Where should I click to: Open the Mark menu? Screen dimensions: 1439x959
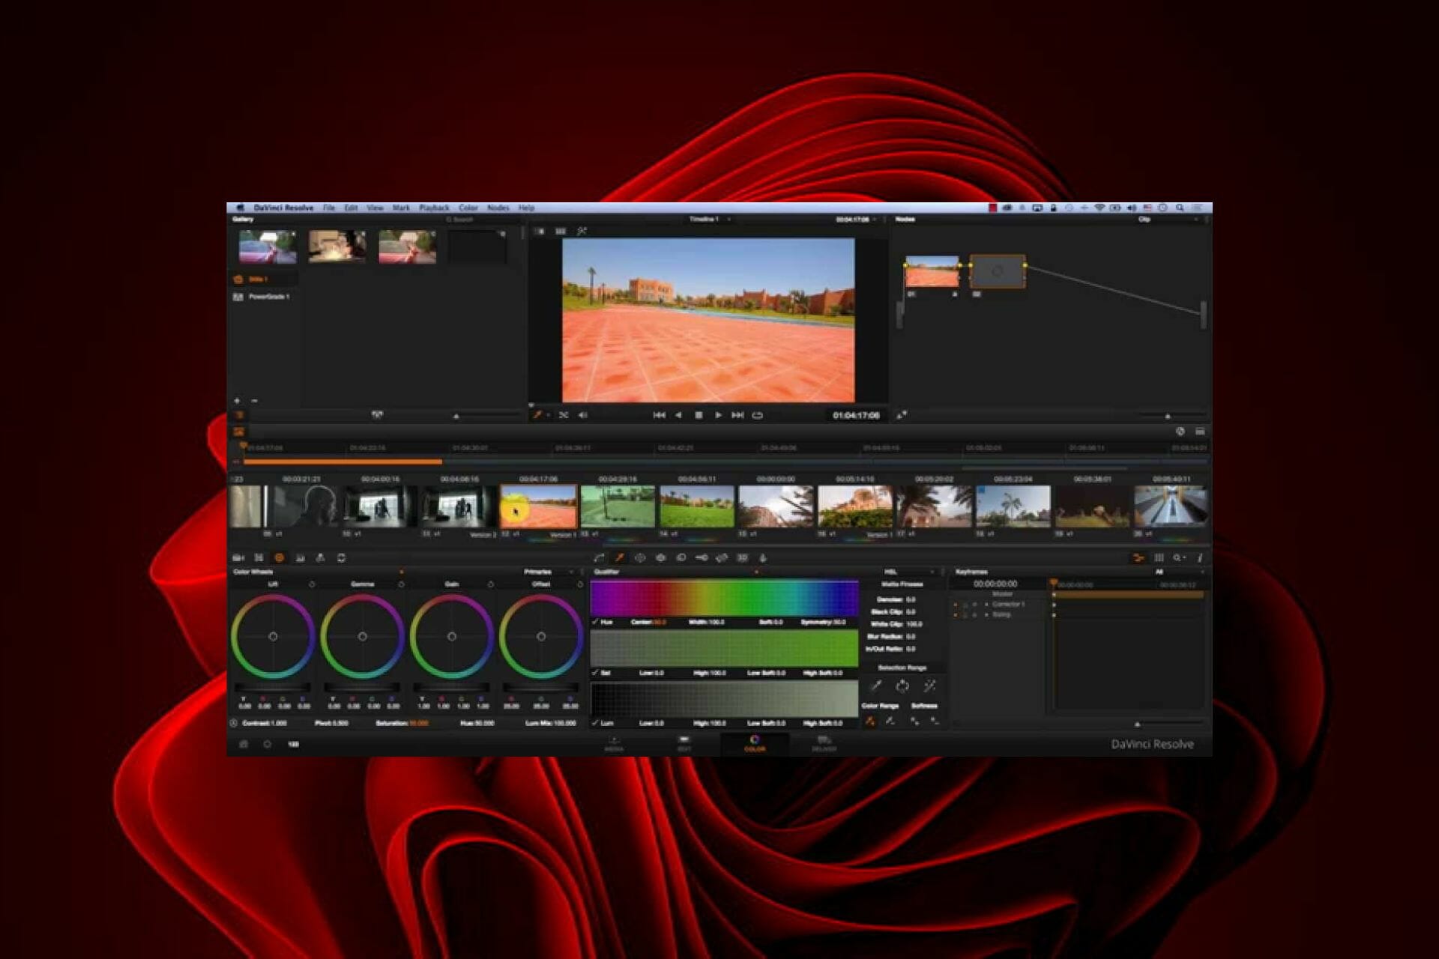401,208
